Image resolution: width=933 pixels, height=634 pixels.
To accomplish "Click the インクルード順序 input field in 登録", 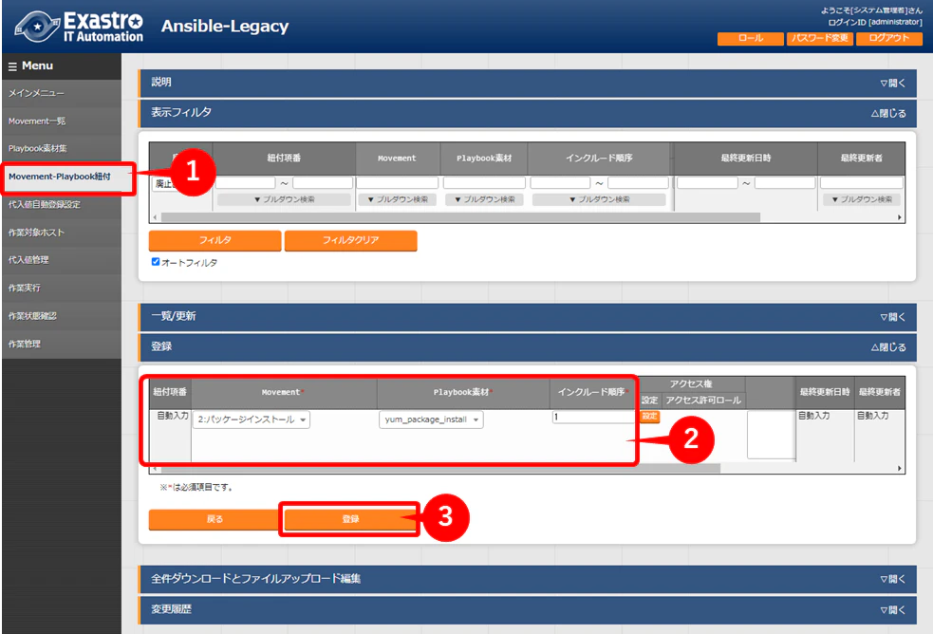I will coord(593,417).
